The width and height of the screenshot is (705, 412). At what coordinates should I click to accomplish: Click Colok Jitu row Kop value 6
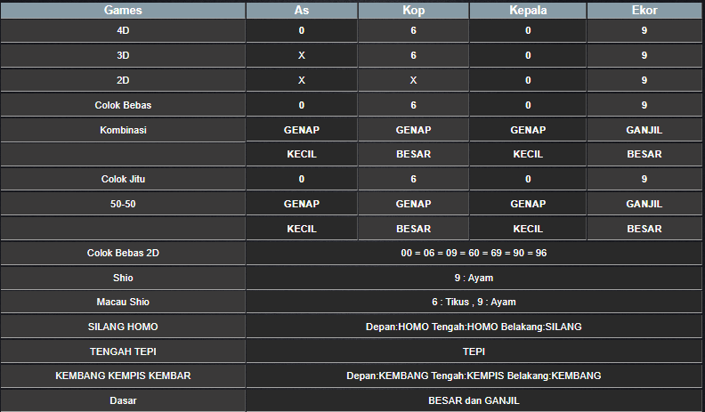click(x=413, y=179)
